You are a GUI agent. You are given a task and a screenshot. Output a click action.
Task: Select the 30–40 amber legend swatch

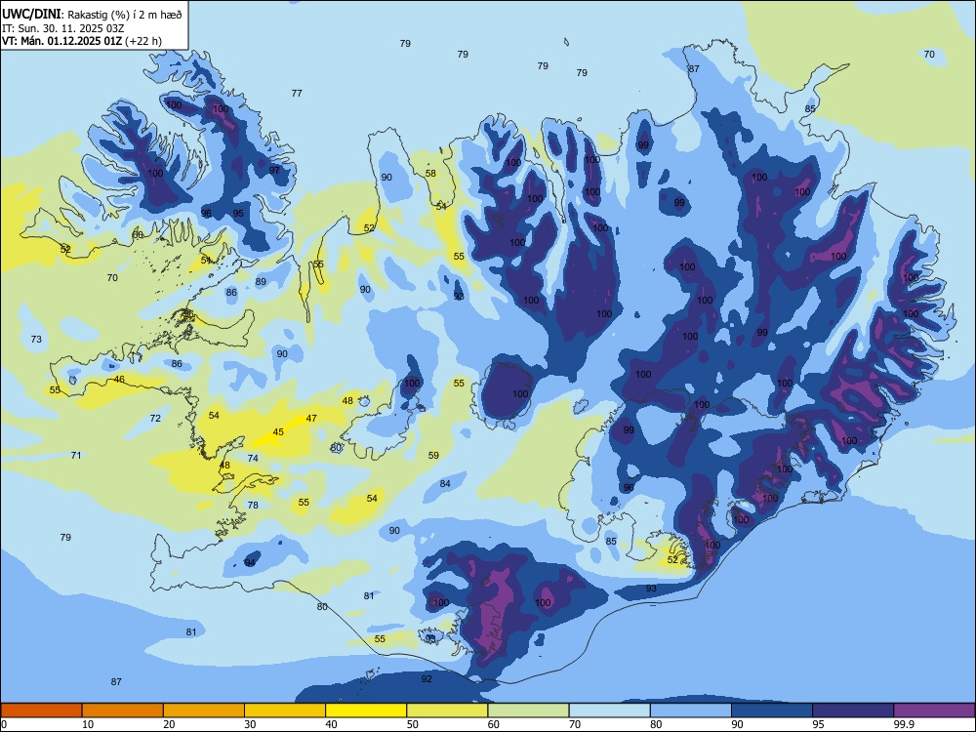click(x=285, y=711)
